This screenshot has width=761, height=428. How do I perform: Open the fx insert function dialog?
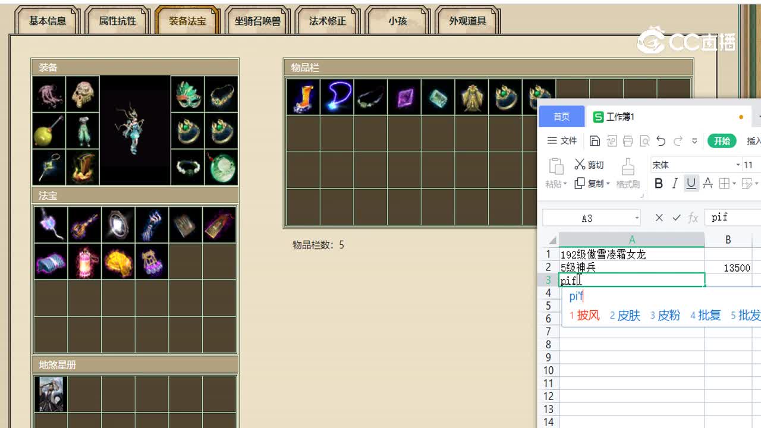coord(693,218)
